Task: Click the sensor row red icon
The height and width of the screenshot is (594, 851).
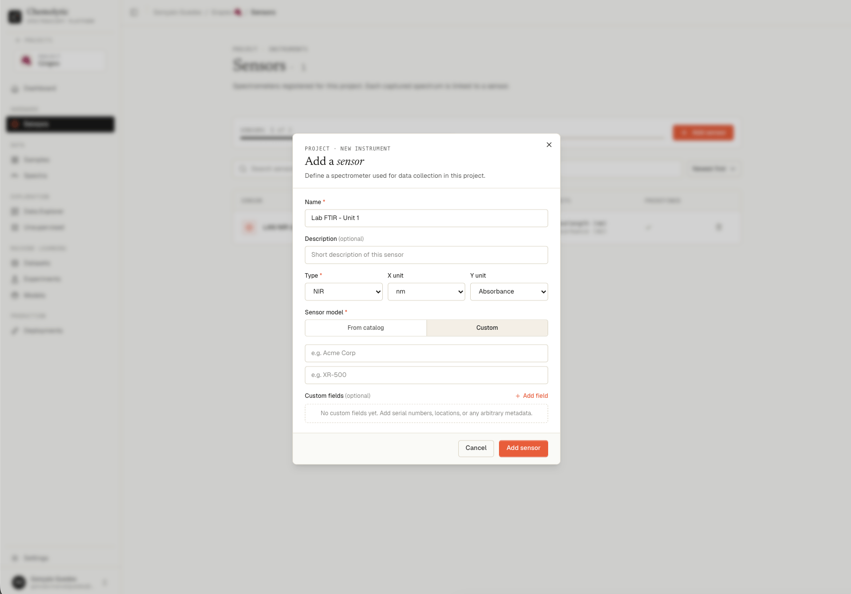Action: click(249, 227)
